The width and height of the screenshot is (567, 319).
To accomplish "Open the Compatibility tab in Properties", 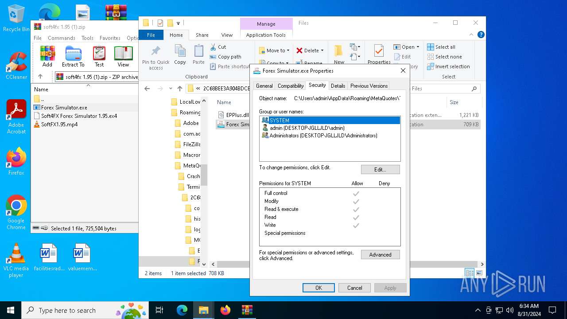I will (291, 86).
